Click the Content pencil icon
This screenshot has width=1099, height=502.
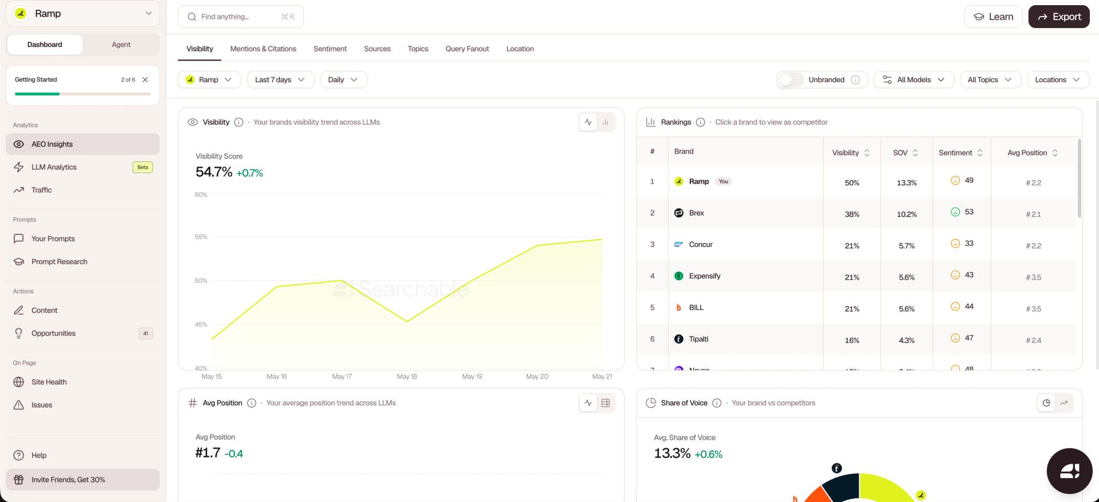[19, 310]
